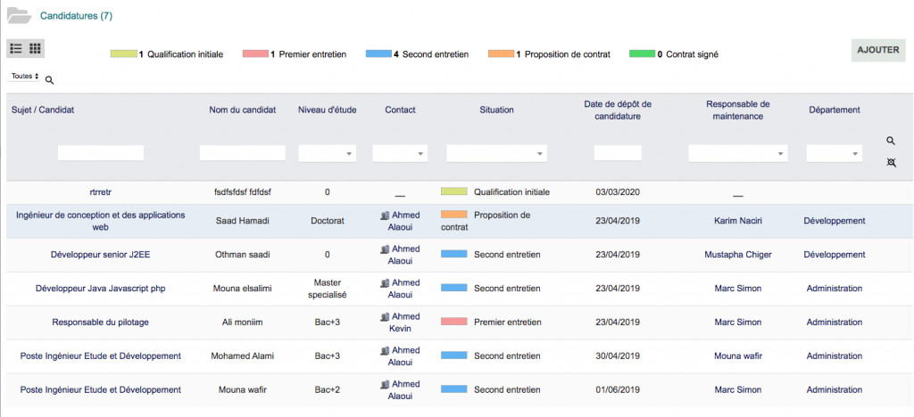The height and width of the screenshot is (417, 914).
Task: Expand the Département filter dropdown
Action: [834, 154]
